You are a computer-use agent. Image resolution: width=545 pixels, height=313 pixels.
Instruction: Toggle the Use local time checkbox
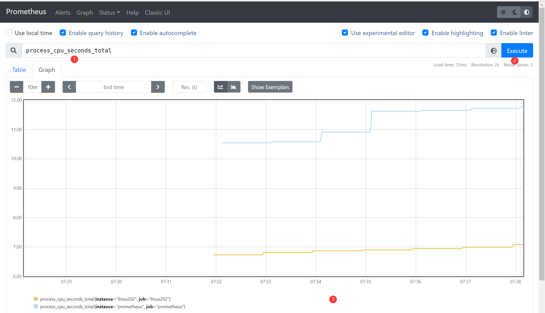click(9, 33)
